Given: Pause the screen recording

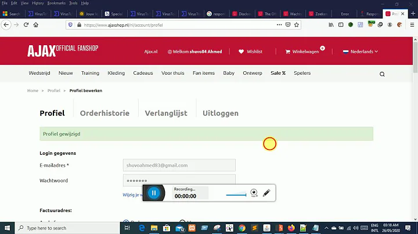Looking at the screenshot, I should (154, 193).
